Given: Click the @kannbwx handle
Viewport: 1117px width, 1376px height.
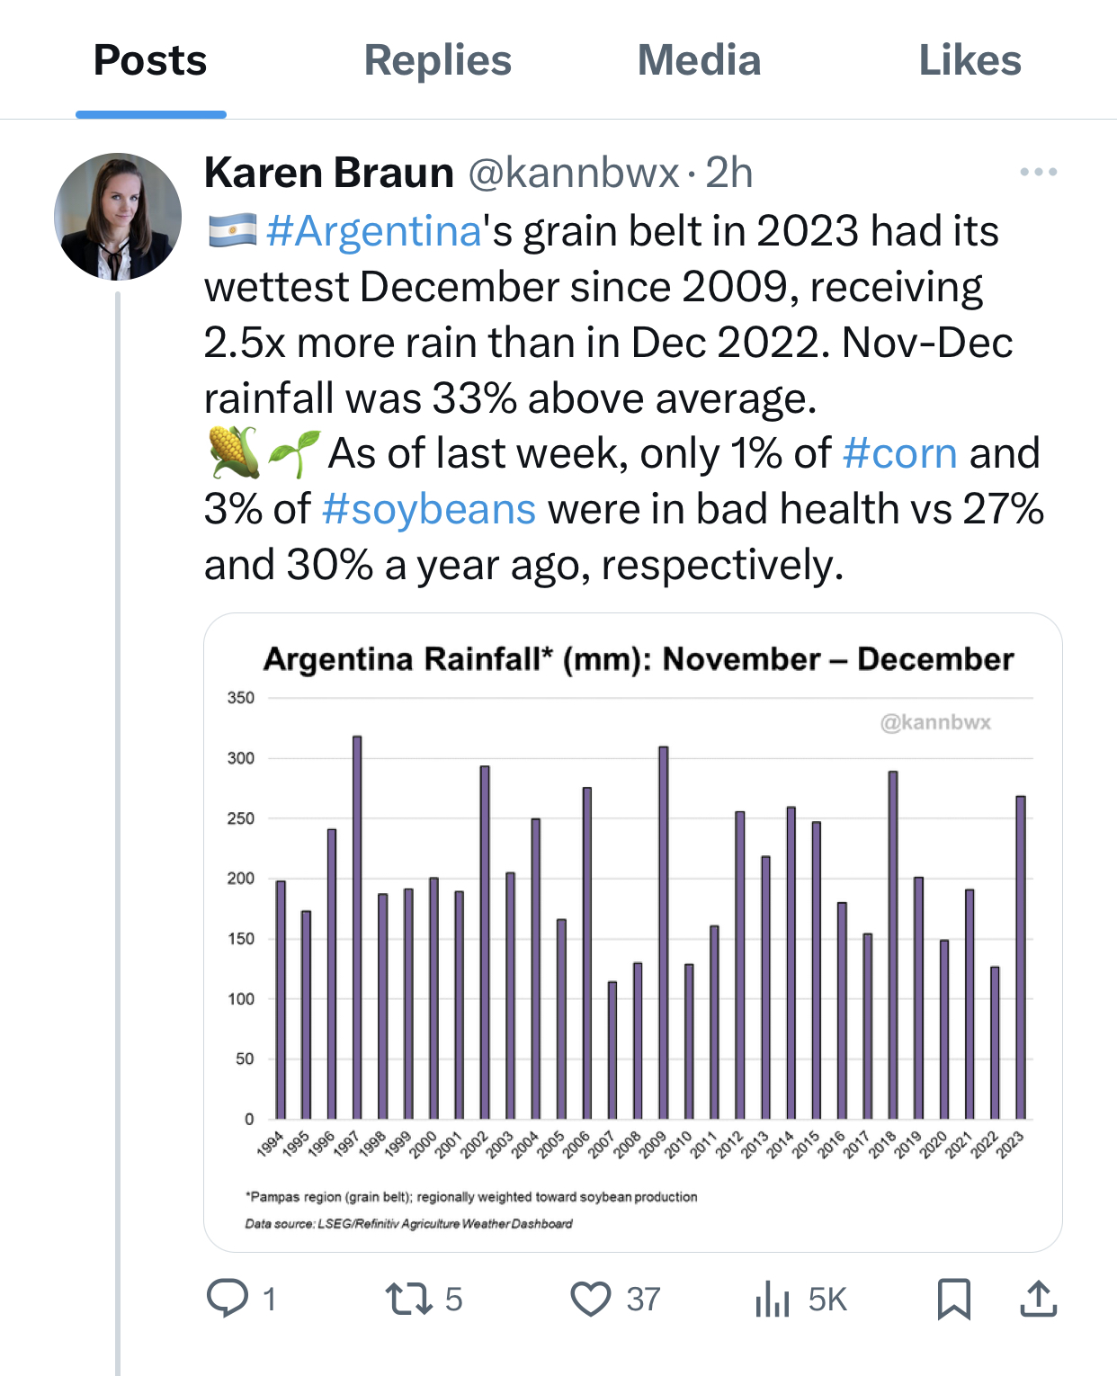Looking at the screenshot, I should (x=573, y=173).
